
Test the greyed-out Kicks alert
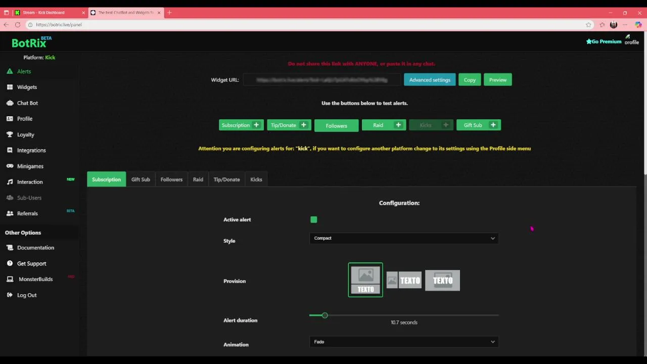click(431, 125)
